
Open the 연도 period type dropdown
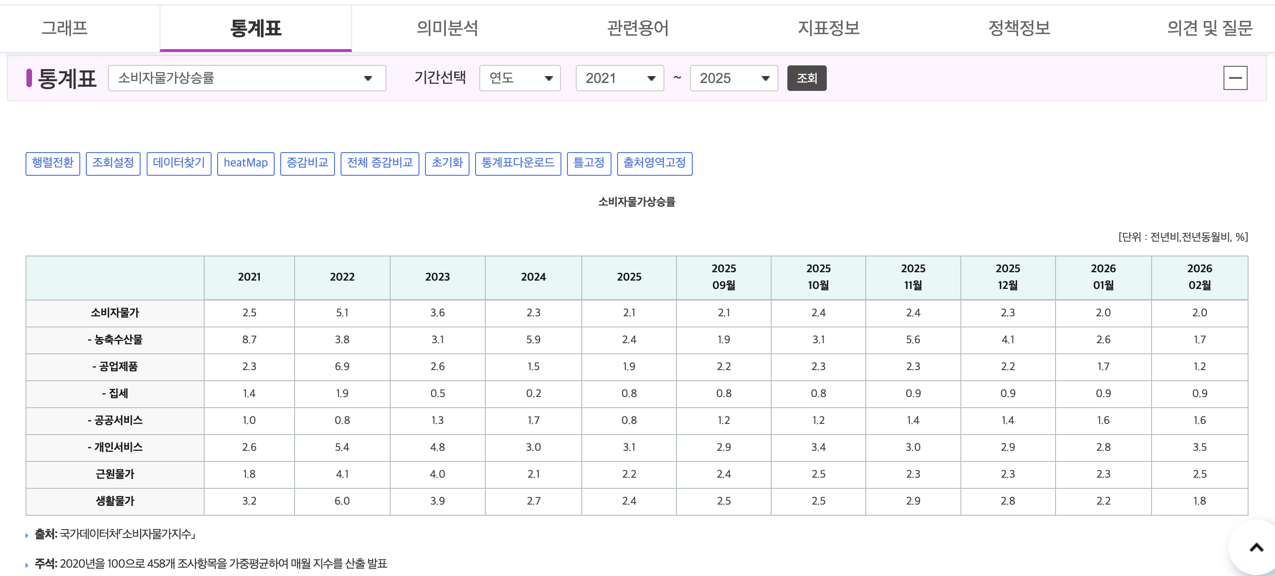(x=519, y=78)
